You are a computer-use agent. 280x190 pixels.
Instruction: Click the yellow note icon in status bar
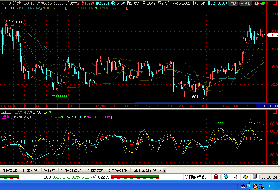pos(246,177)
